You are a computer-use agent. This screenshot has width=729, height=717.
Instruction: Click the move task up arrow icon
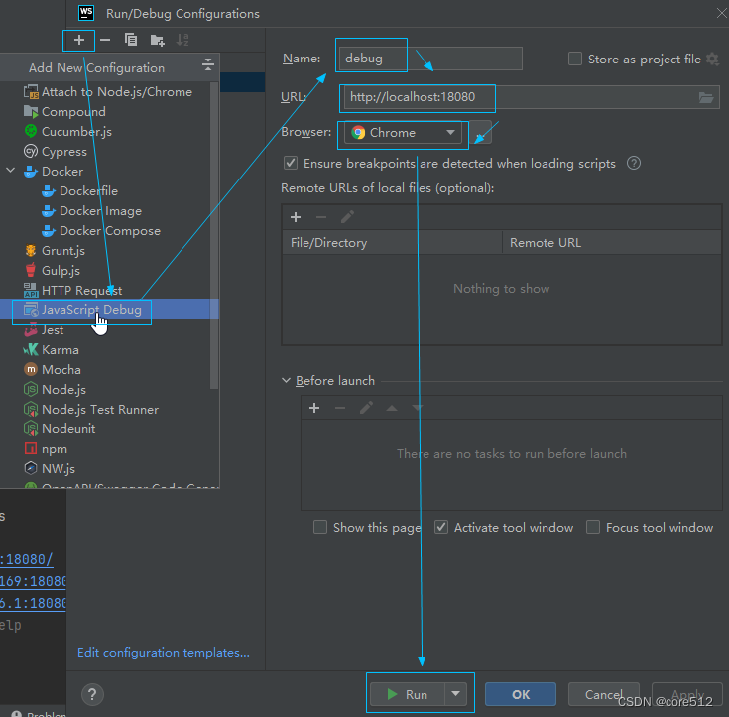tap(392, 408)
